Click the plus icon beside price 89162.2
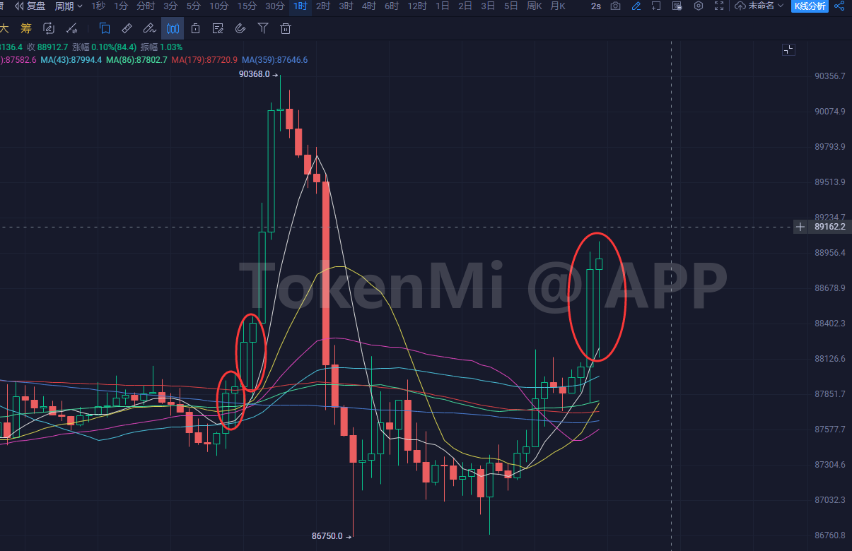This screenshot has width=852, height=551. click(800, 227)
